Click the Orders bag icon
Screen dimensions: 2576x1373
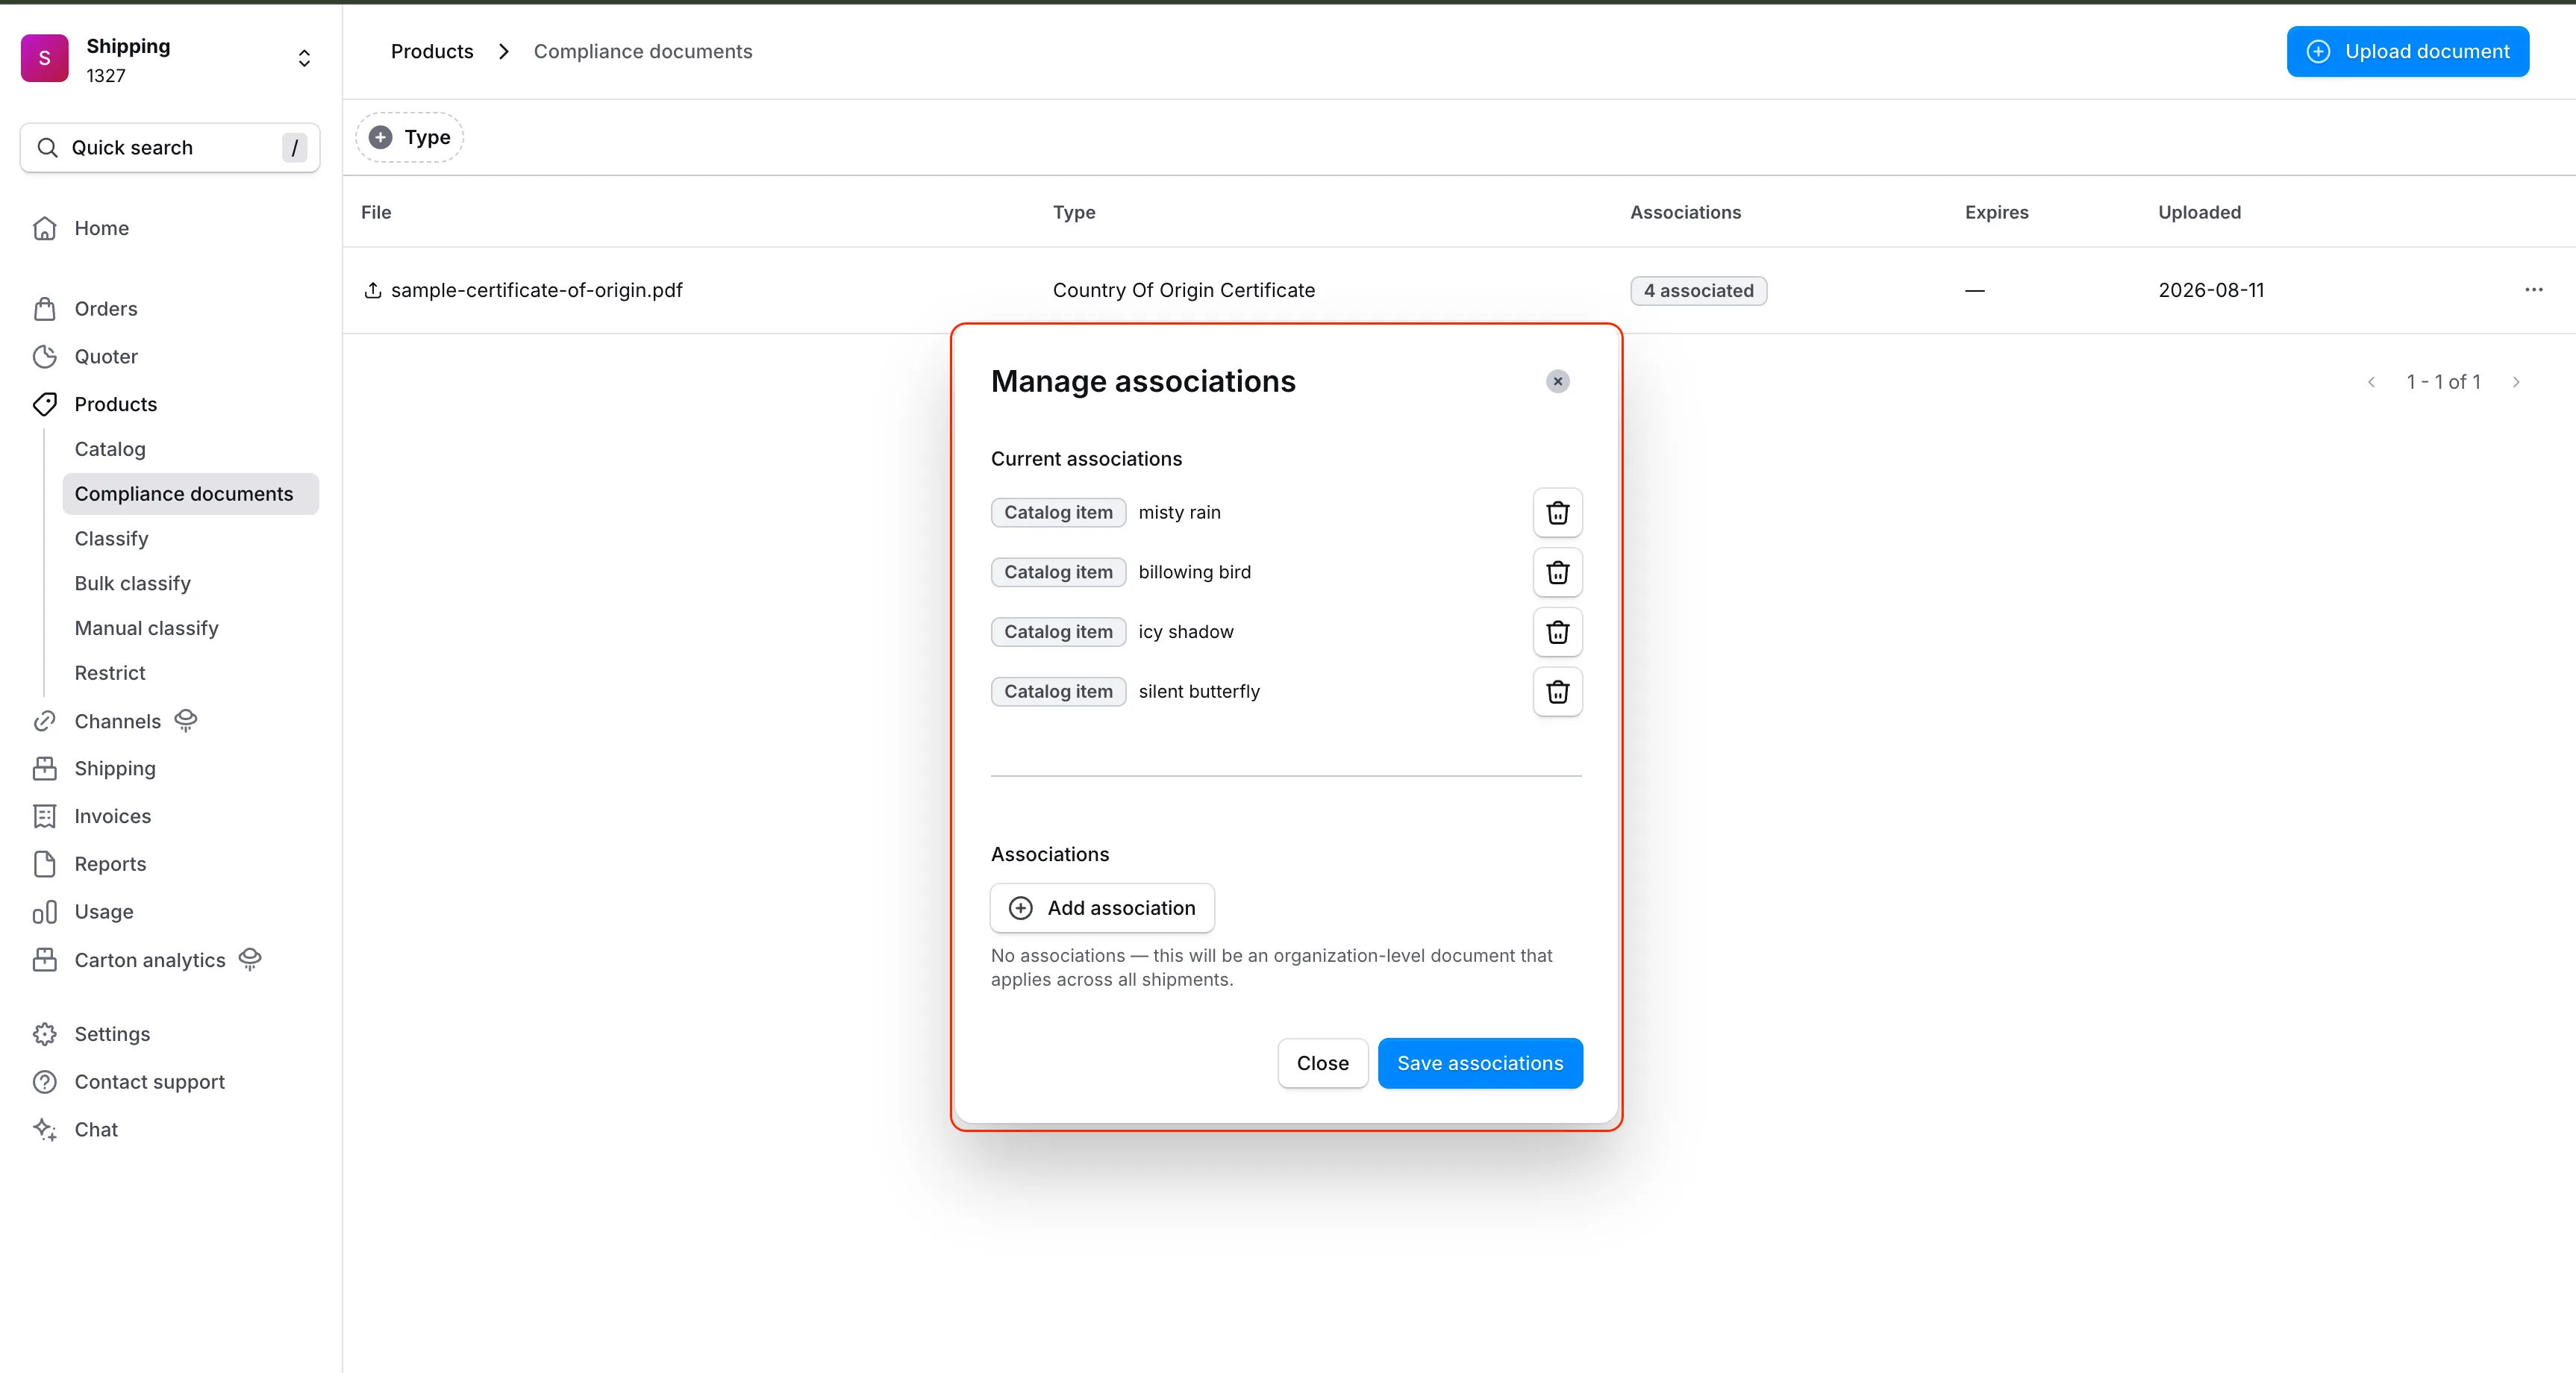coord(45,309)
